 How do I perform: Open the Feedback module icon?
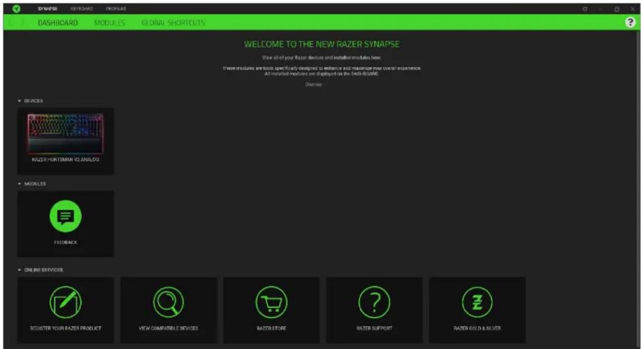click(65, 217)
